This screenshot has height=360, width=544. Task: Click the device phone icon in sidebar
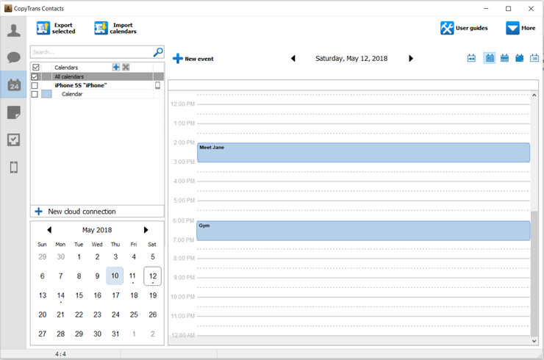13,168
